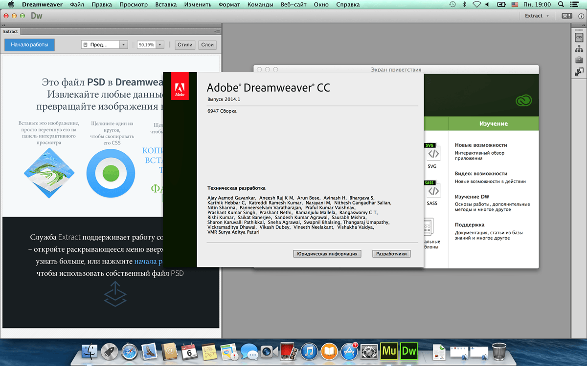Click the Юридическая информация button
The height and width of the screenshot is (366, 587).
click(327, 254)
